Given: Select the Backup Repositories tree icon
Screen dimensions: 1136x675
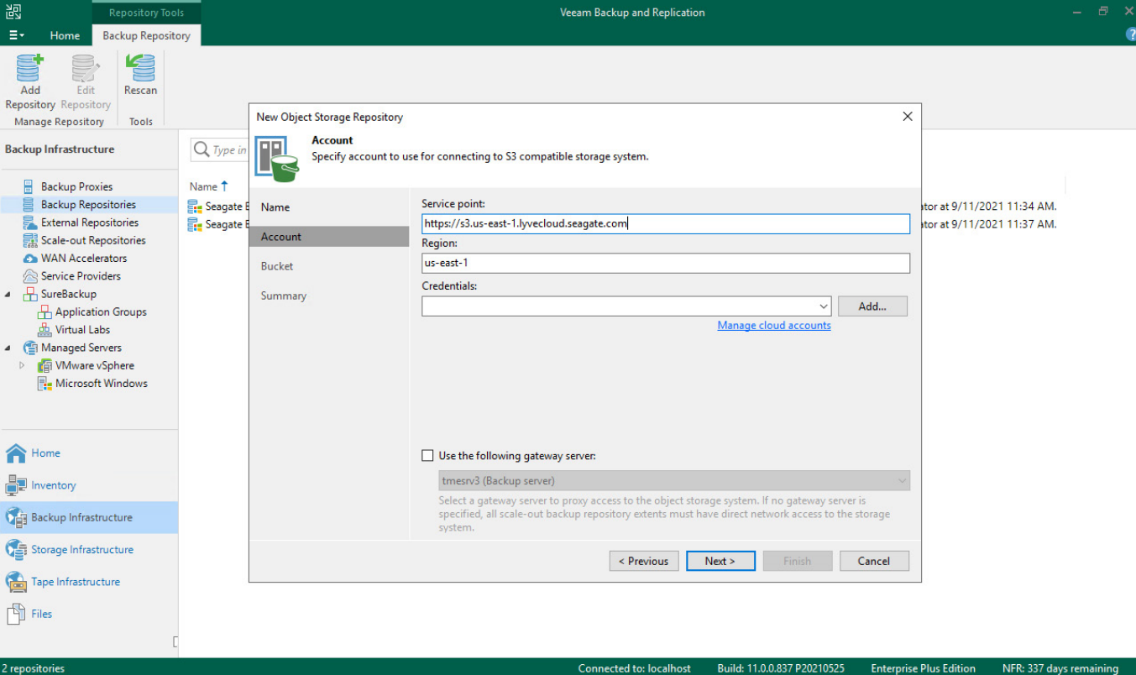Looking at the screenshot, I should point(29,204).
